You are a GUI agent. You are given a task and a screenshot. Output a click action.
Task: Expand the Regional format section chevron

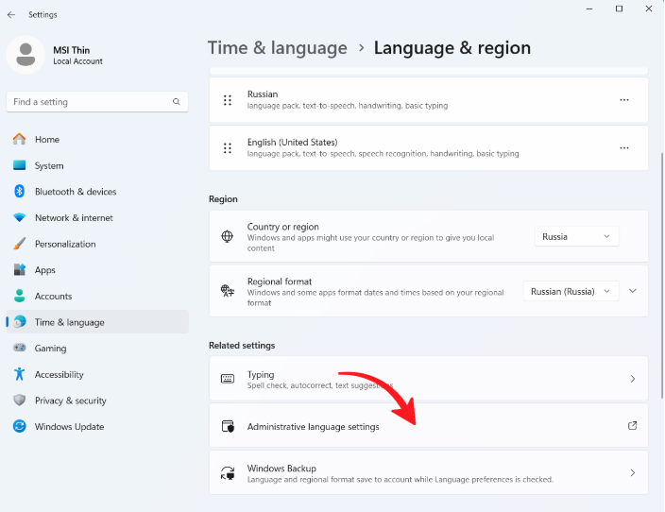pyautogui.click(x=633, y=291)
